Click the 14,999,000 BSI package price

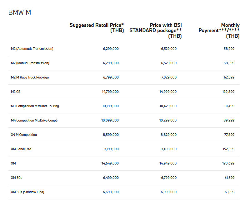coord(168,92)
